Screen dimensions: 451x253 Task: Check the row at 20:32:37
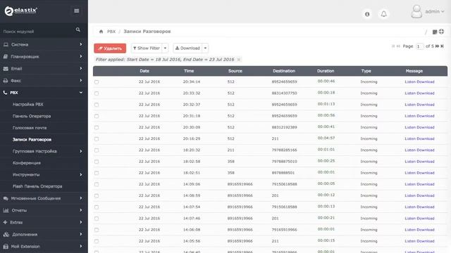pyautogui.click(x=97, y=105)
